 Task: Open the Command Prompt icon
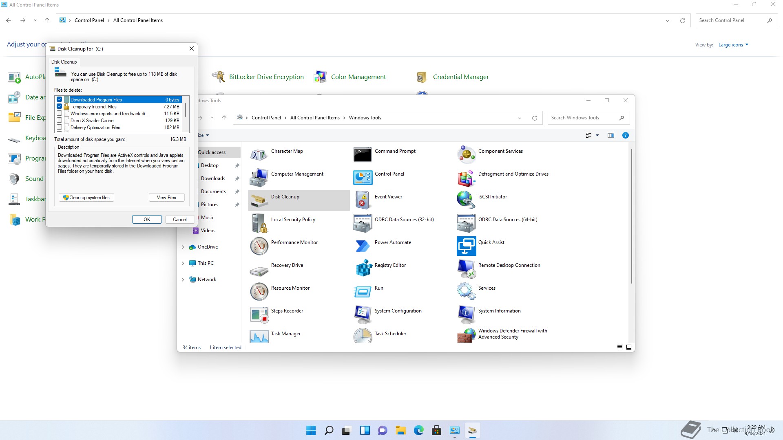click(x=363, y=155)
